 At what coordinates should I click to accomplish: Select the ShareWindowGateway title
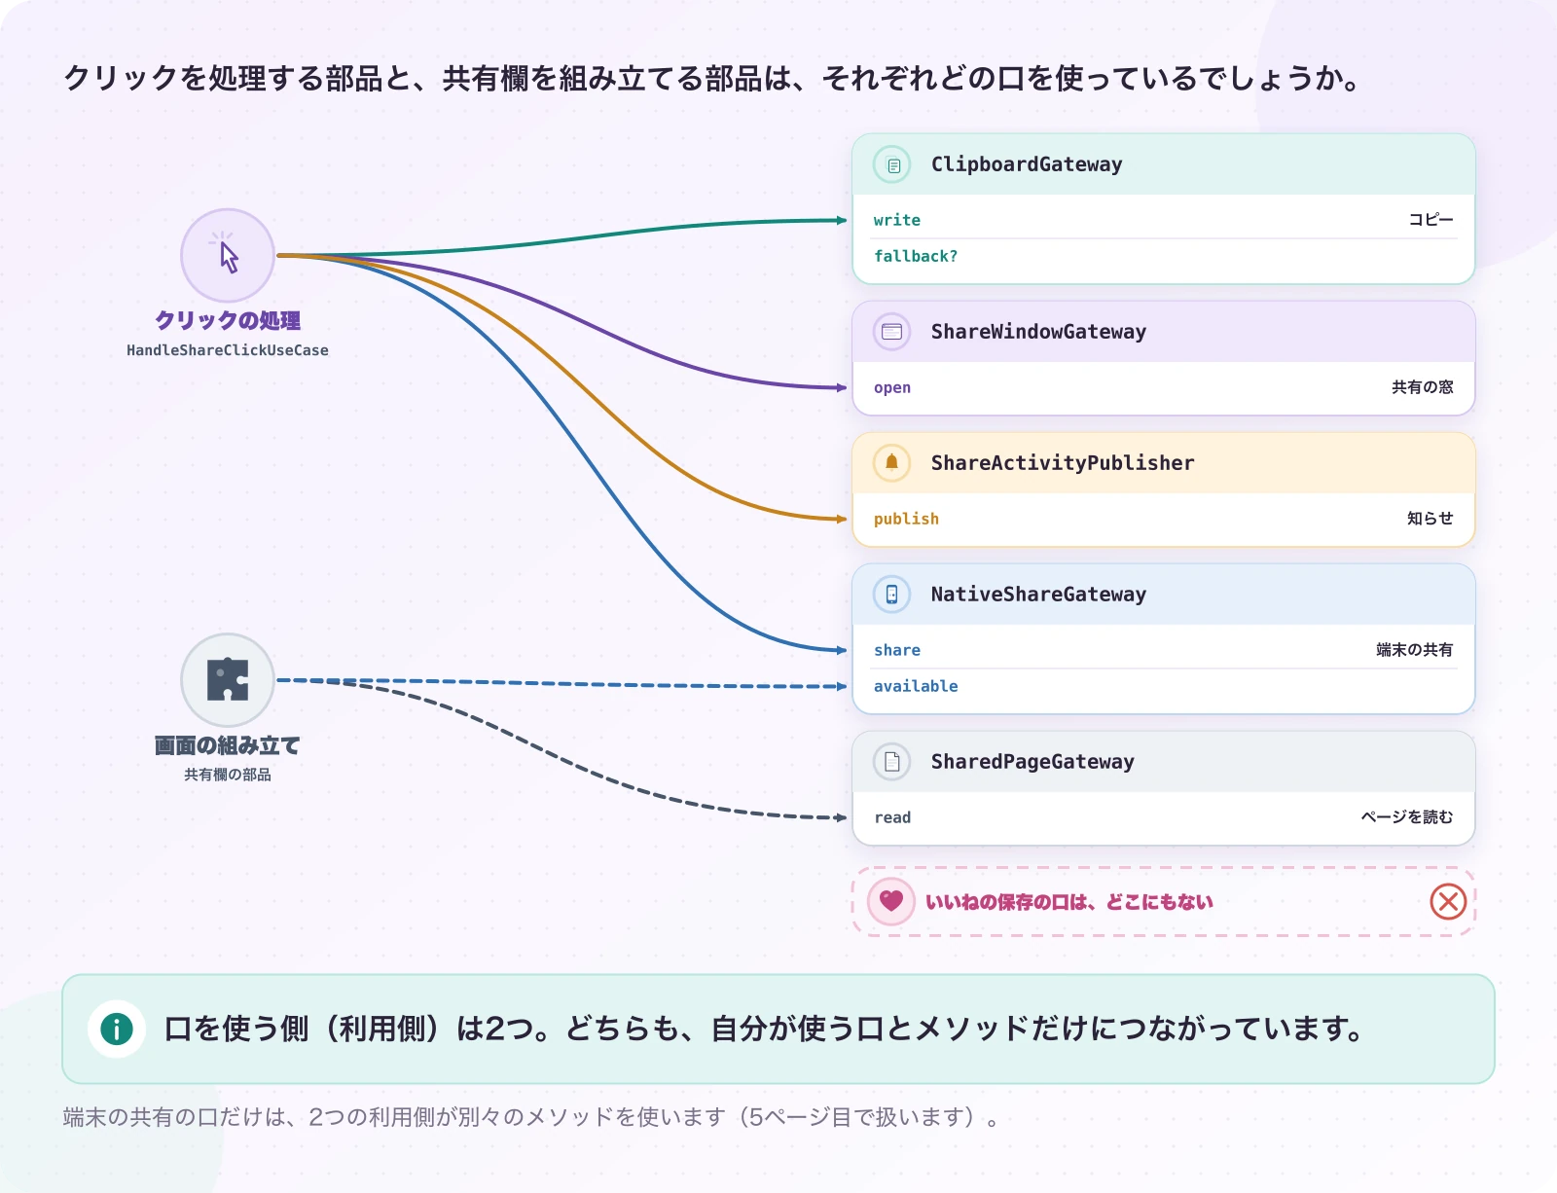tap(1038, 332)
